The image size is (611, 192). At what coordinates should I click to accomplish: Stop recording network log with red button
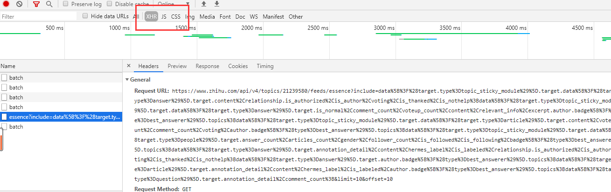6,4
